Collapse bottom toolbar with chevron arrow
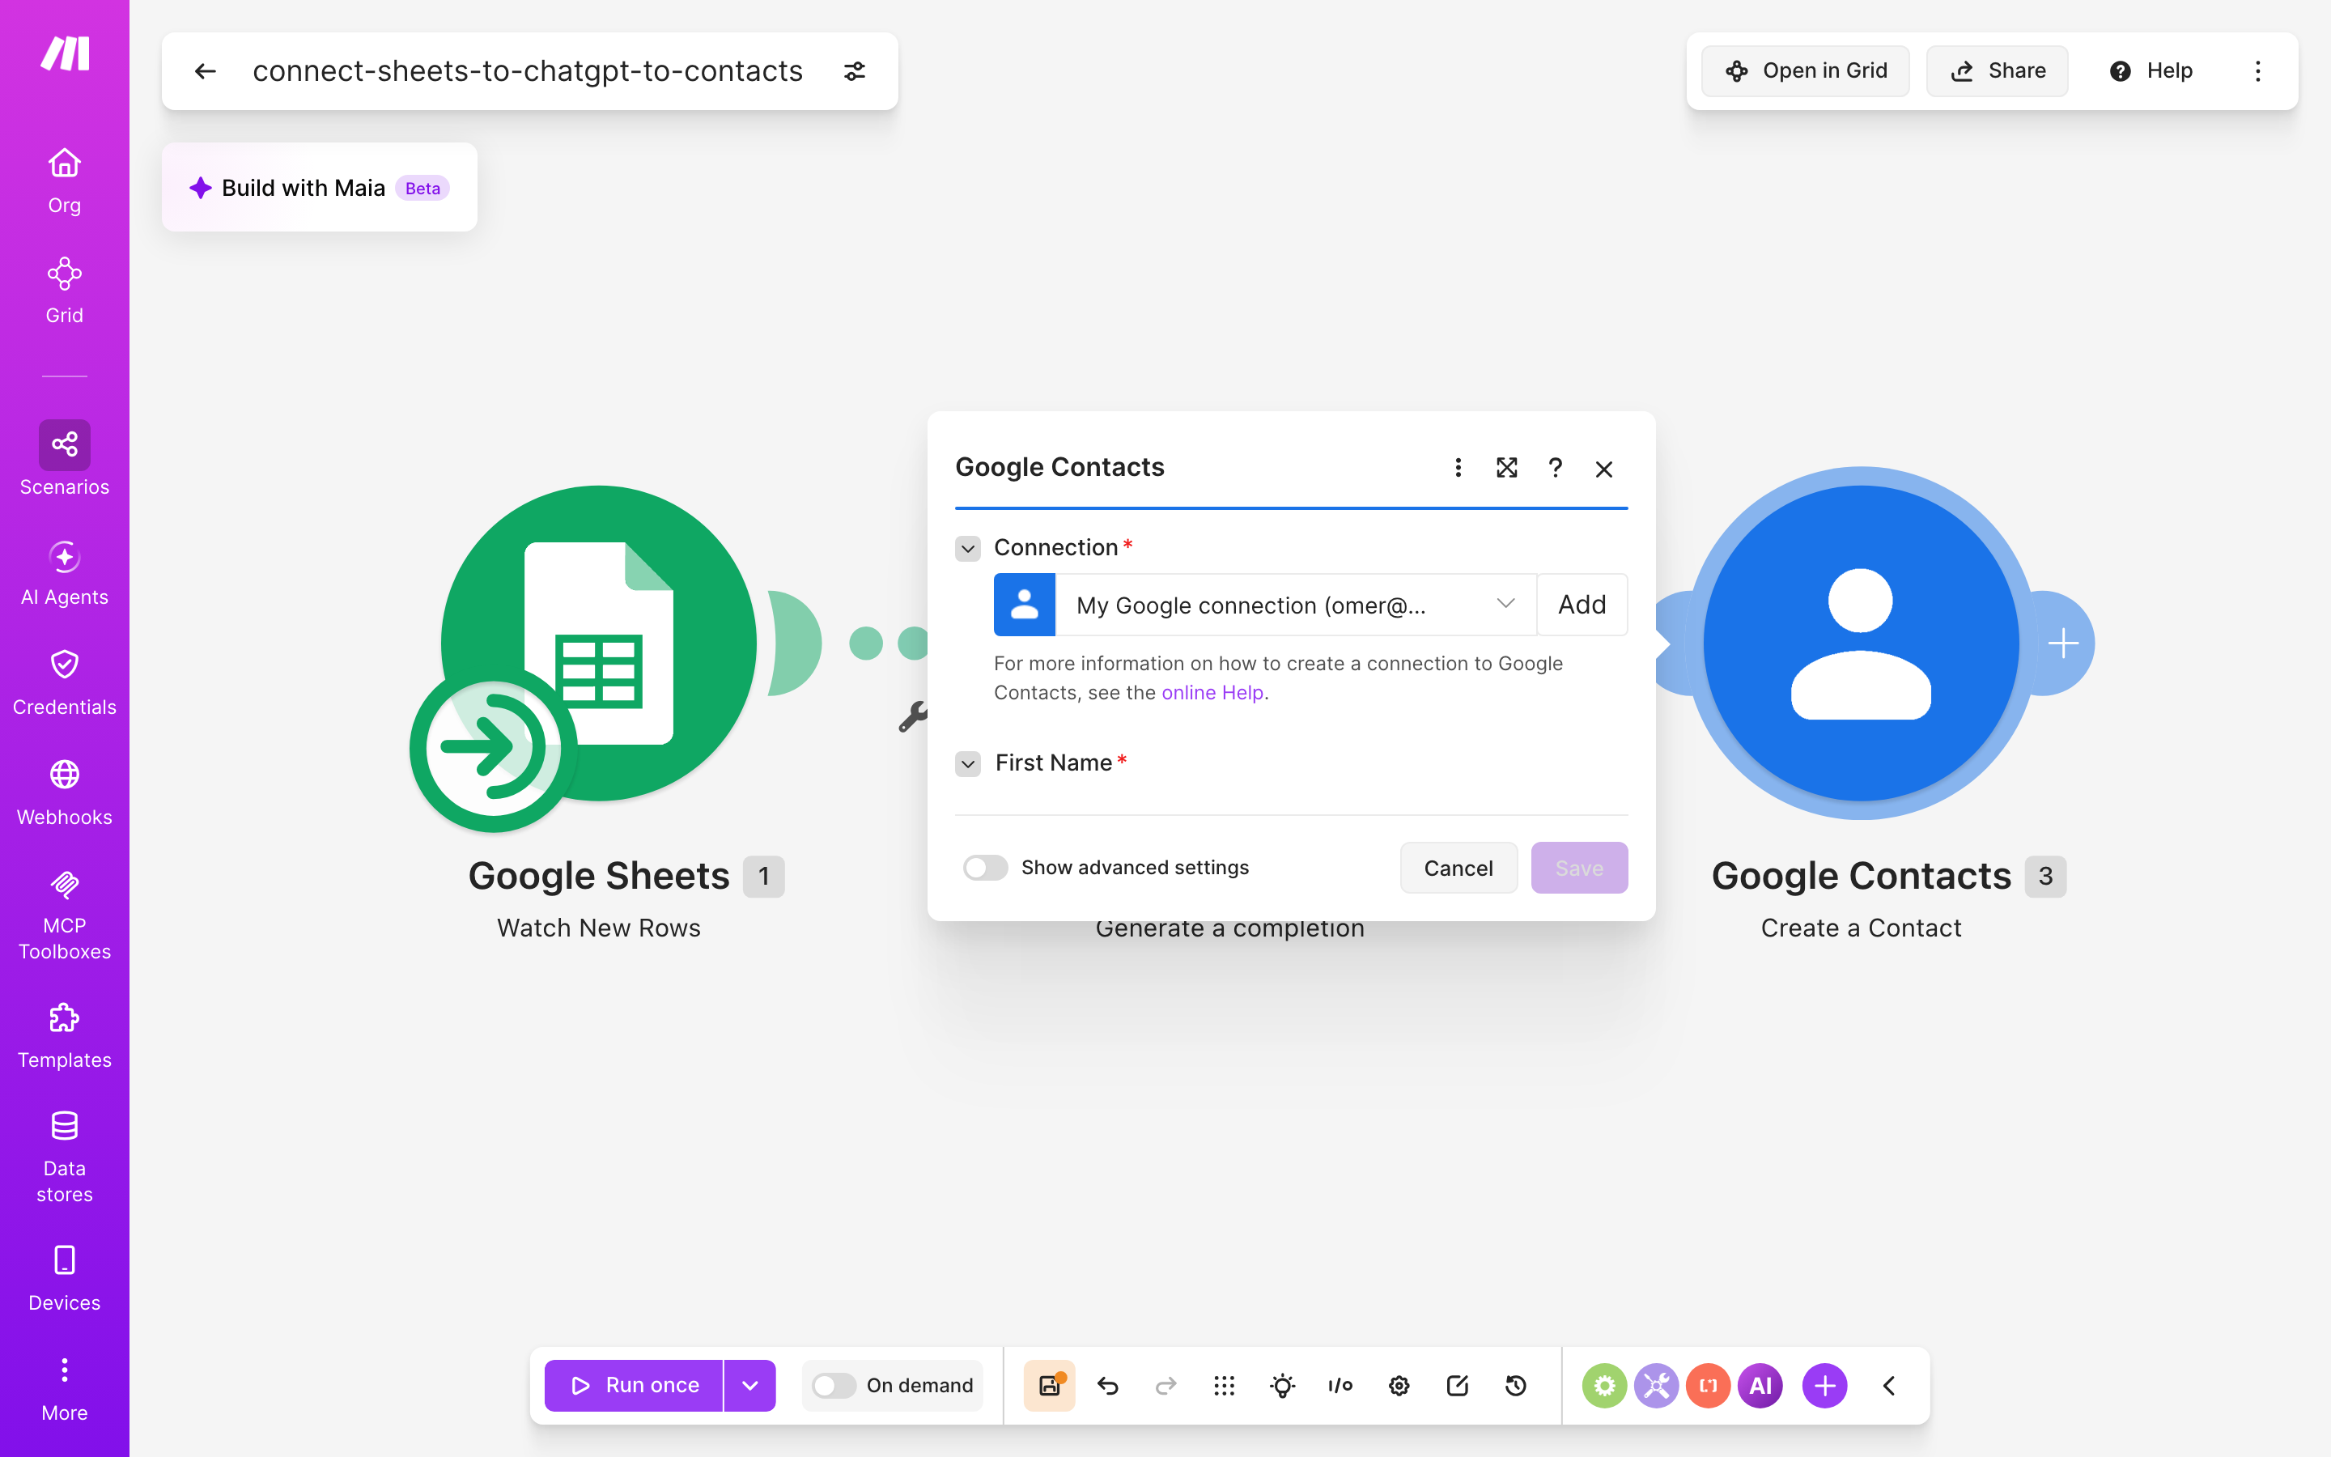 click(x=1889, y=1386)
